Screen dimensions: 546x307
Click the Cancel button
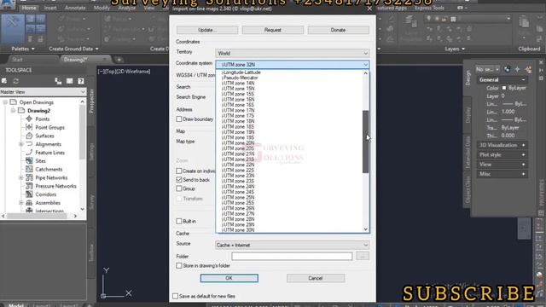click(316, 278)
